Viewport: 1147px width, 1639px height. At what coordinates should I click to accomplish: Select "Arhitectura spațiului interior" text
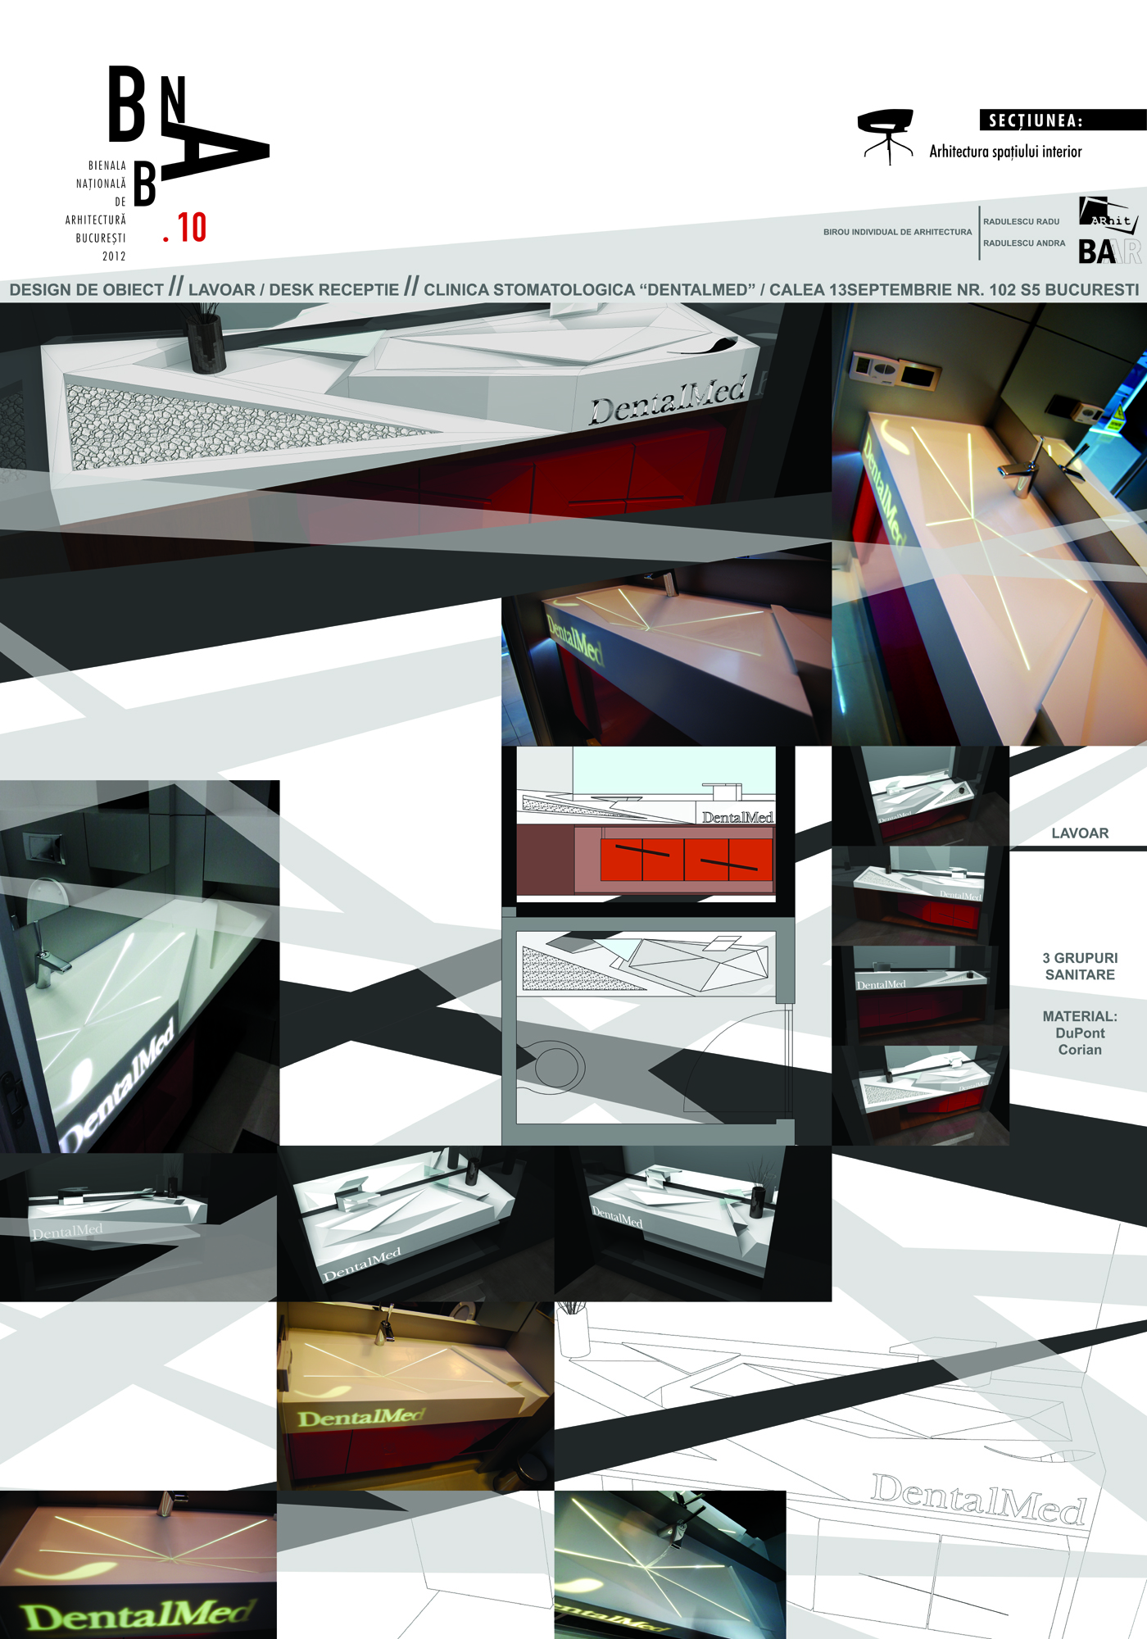tap(1005, 152)
